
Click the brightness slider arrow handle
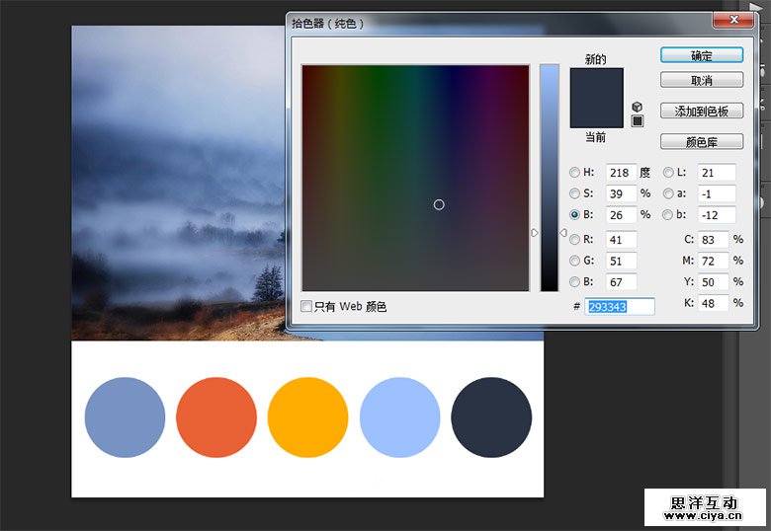coord(535,233)
